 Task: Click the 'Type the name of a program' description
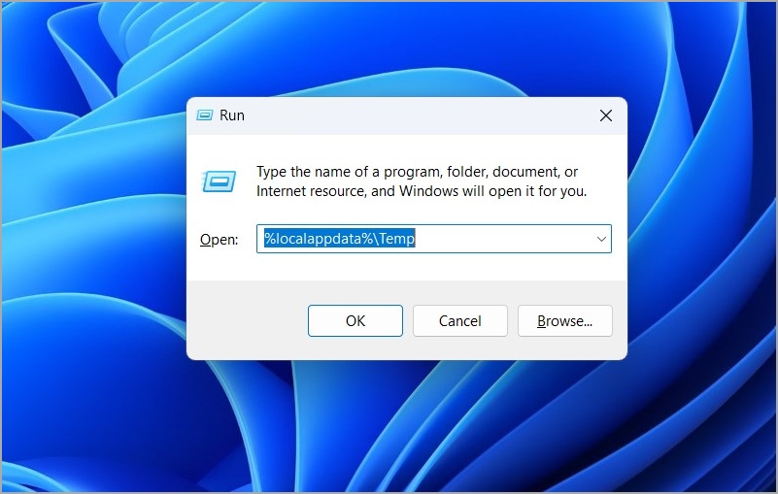tap(422, 181)
